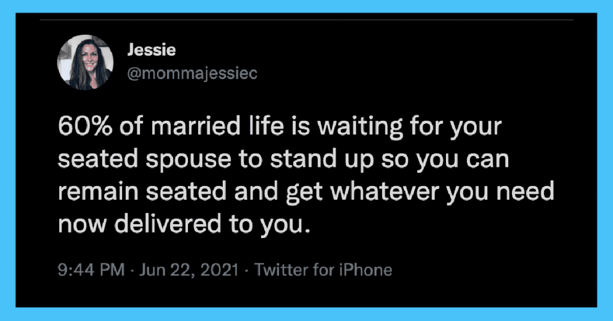Viewport: 613px width, 321px height.
Task: Click the word "spouse" in the tweet
Action: point(189,160)
